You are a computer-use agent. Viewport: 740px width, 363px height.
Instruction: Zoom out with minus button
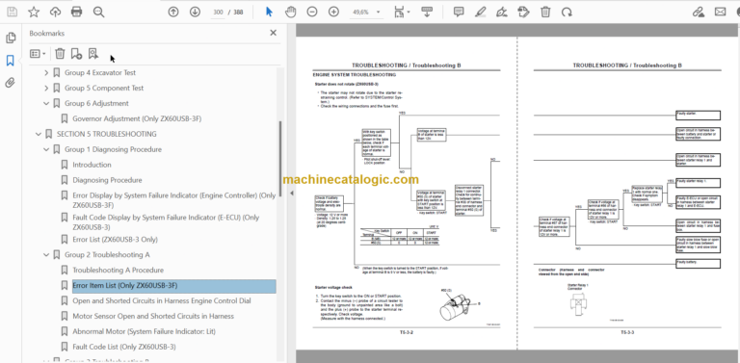tap(312, 12)
